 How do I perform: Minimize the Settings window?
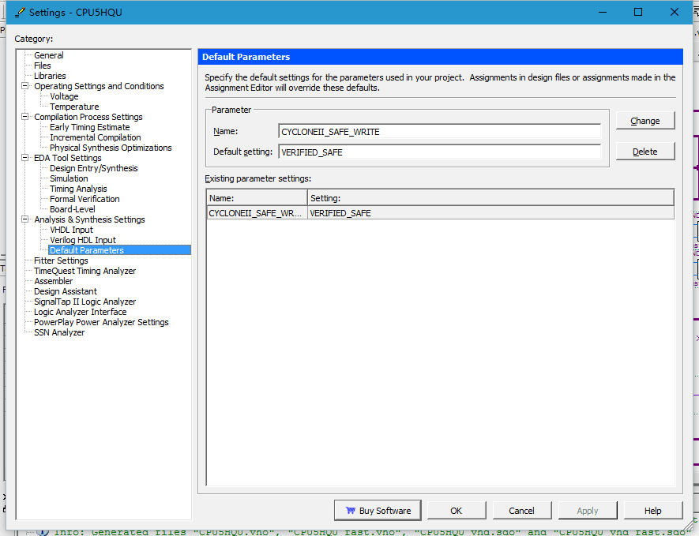point(603,12)
